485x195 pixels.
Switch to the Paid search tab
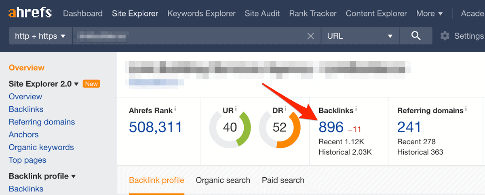[283, 180]
